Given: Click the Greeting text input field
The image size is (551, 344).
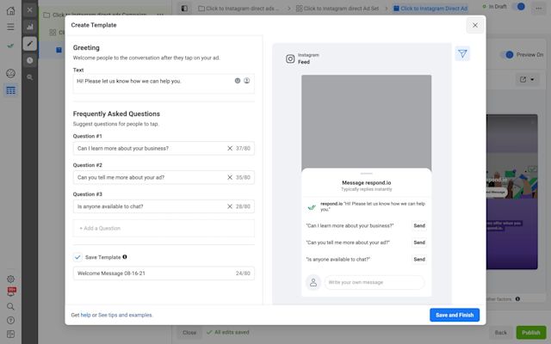Looking at the screenshot, I should tap(164, 83).
